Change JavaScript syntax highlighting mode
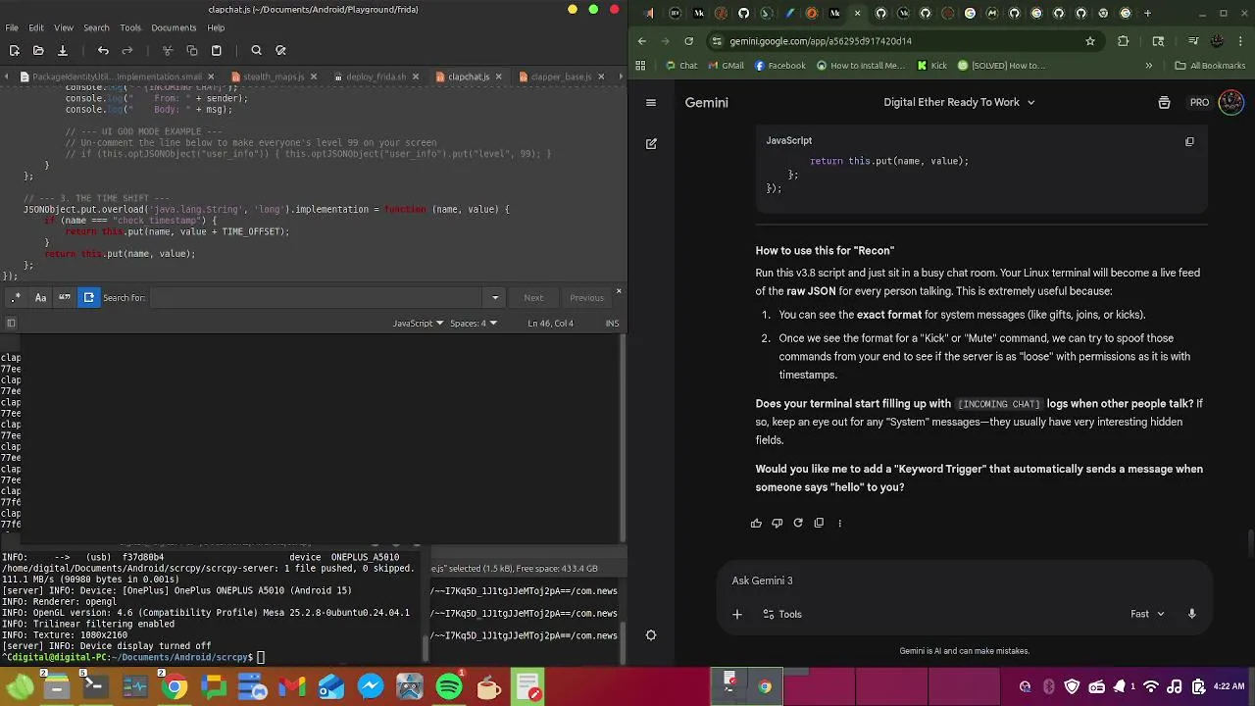Viewport: 1255px width, 706px height. click(418, 324)
